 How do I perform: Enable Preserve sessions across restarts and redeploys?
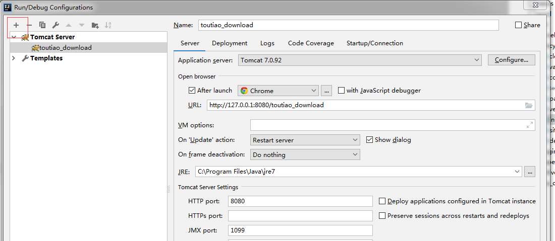click(x=382, y=216)
